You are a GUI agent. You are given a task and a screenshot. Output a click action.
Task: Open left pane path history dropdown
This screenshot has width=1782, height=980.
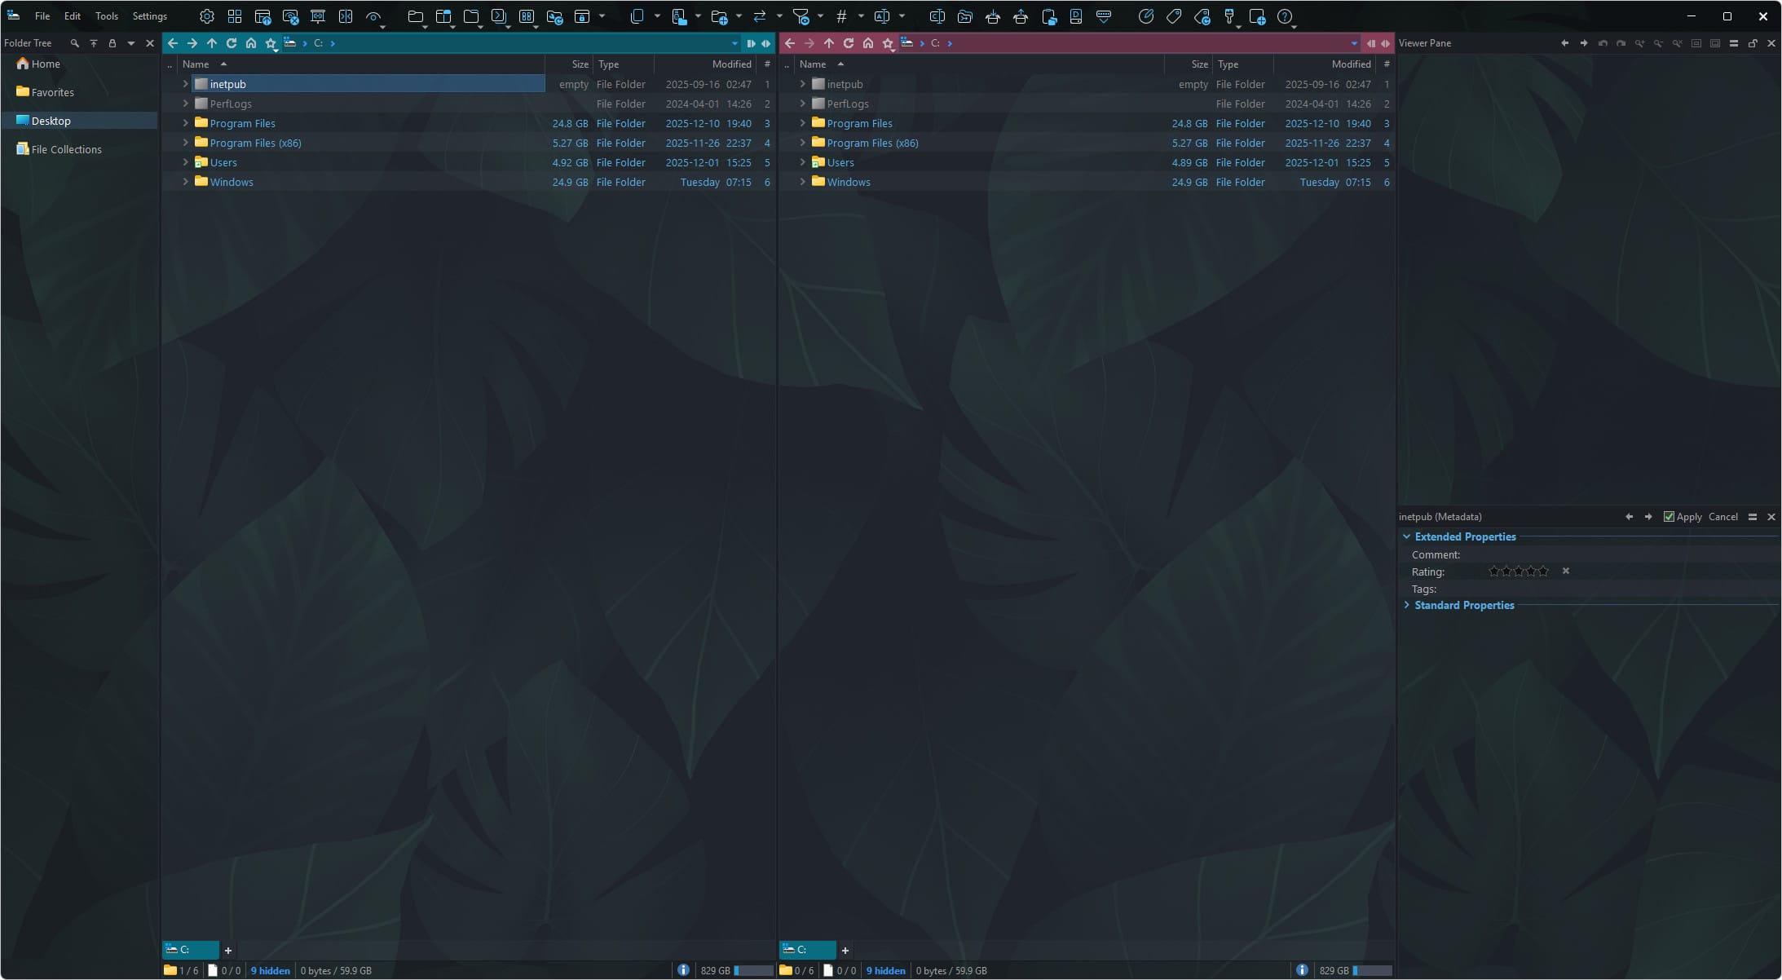coord(734,43)
